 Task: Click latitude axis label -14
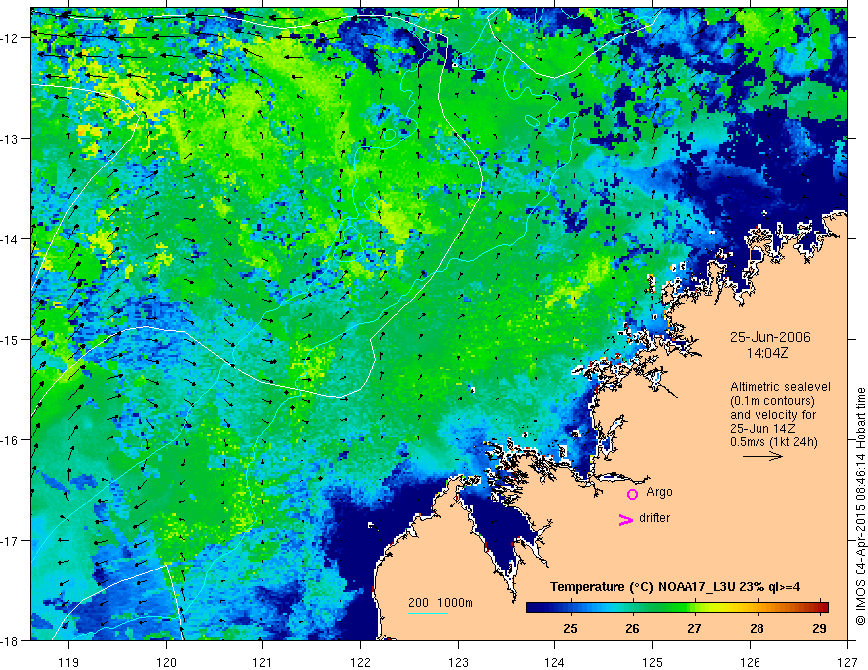pos(10,239)
